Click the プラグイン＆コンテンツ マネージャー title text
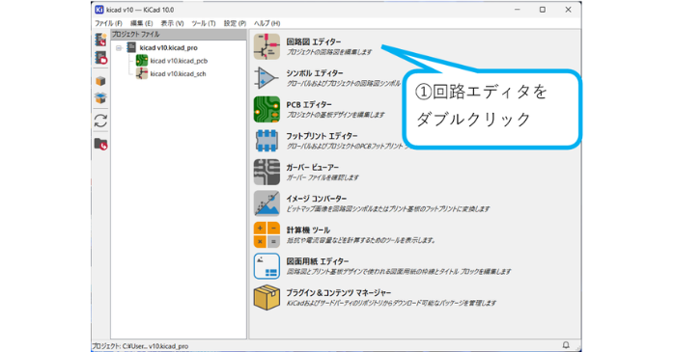 [339, 292]
